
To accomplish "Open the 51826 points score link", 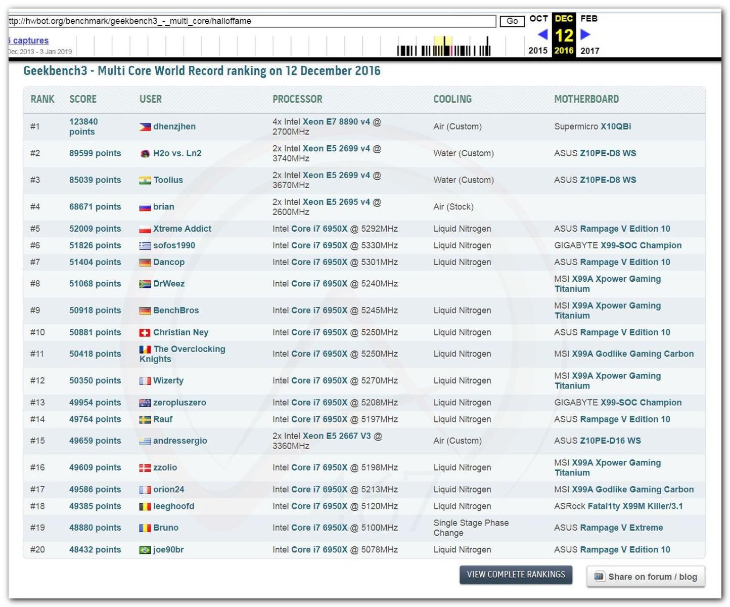I will (x=95, y=246).
